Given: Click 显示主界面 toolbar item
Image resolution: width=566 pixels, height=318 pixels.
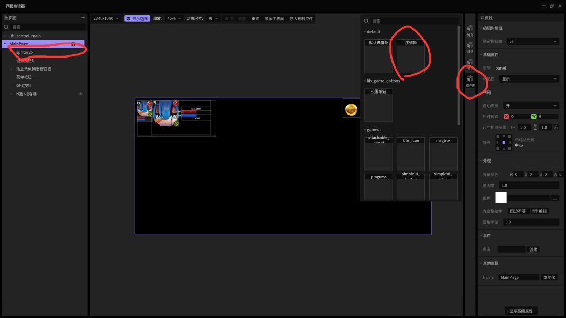Looking at the screenshot, I should pos(274,19).
